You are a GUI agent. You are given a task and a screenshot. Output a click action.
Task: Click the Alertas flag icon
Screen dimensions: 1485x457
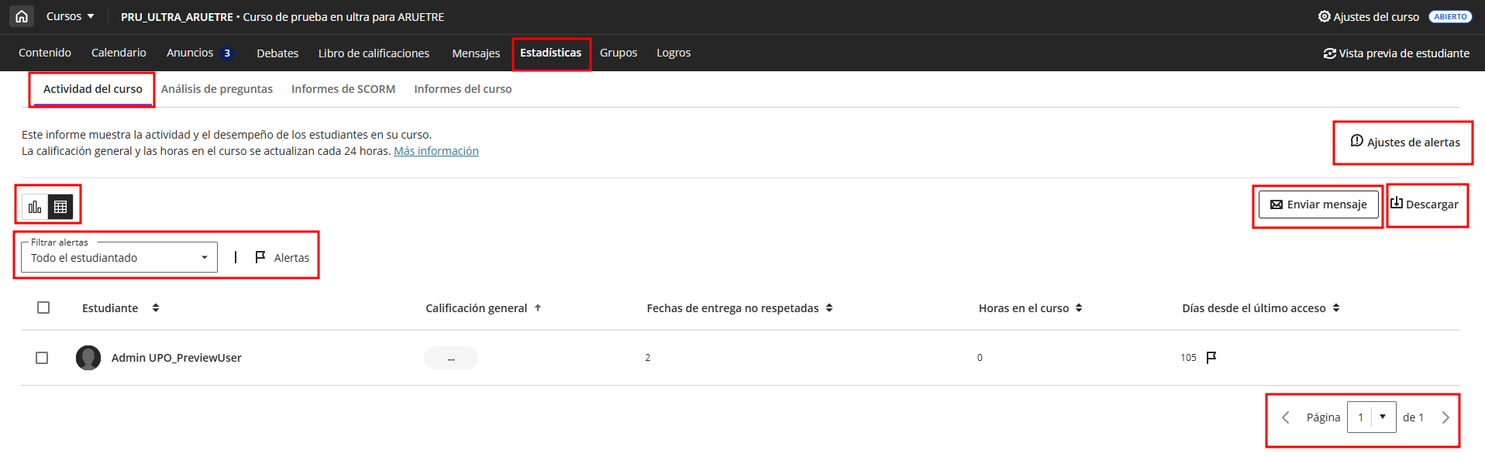pyautogui.click(x=260, y=257)
